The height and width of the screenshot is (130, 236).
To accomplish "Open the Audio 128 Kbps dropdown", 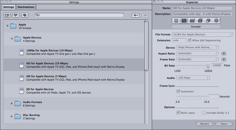I will [x=193, y=78].
